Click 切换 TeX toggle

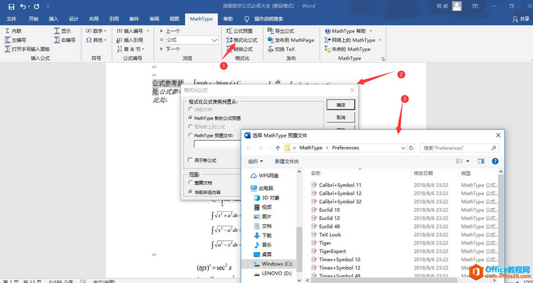pyautogui.click(x=282, y=49)
